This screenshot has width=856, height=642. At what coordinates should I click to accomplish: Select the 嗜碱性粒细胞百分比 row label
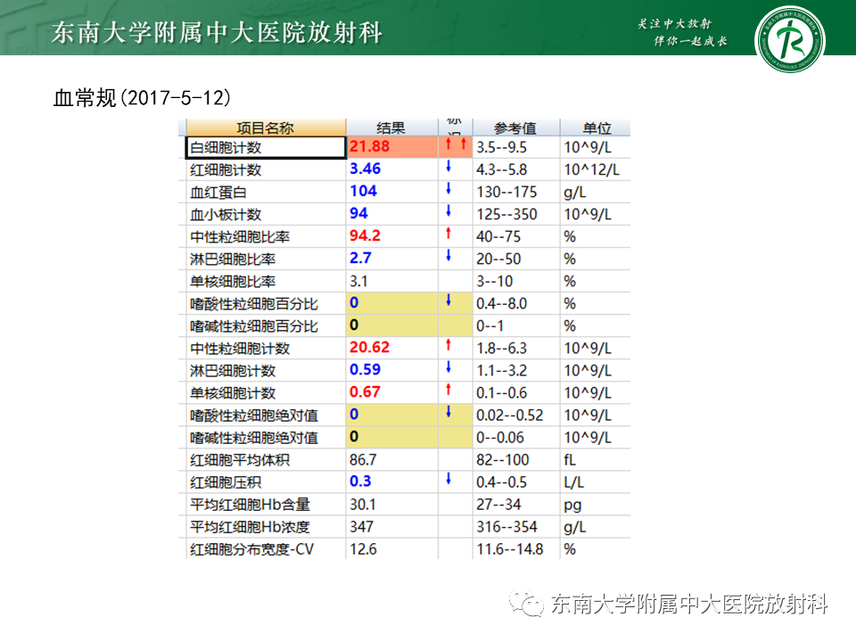click(254, 326)
